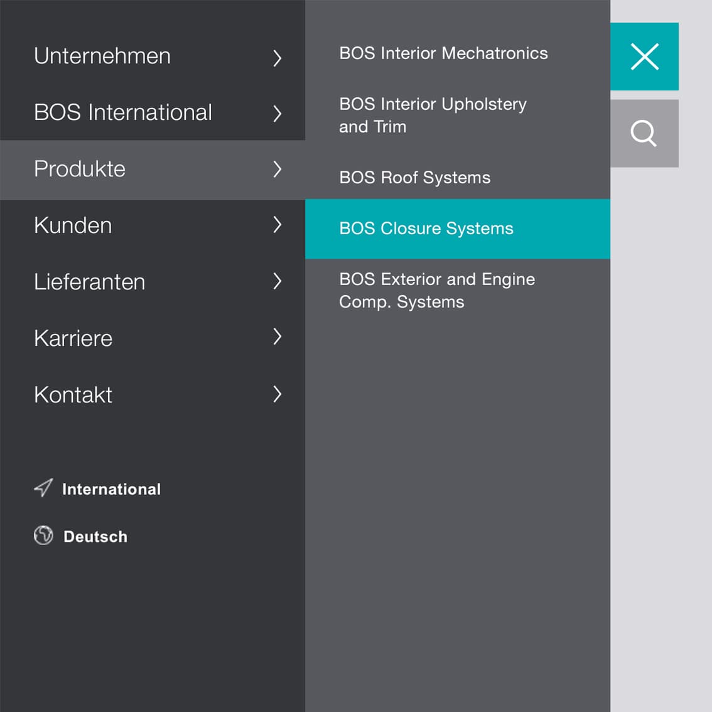Select highlighted BOS Closure Systems entry
Image resolution: width=712 pixels, height=712 pixels.
(458, 229)
